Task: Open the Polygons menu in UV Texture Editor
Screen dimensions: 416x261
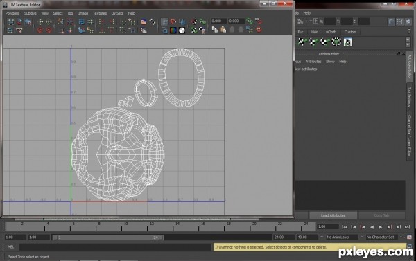Action: pos(12,13)
